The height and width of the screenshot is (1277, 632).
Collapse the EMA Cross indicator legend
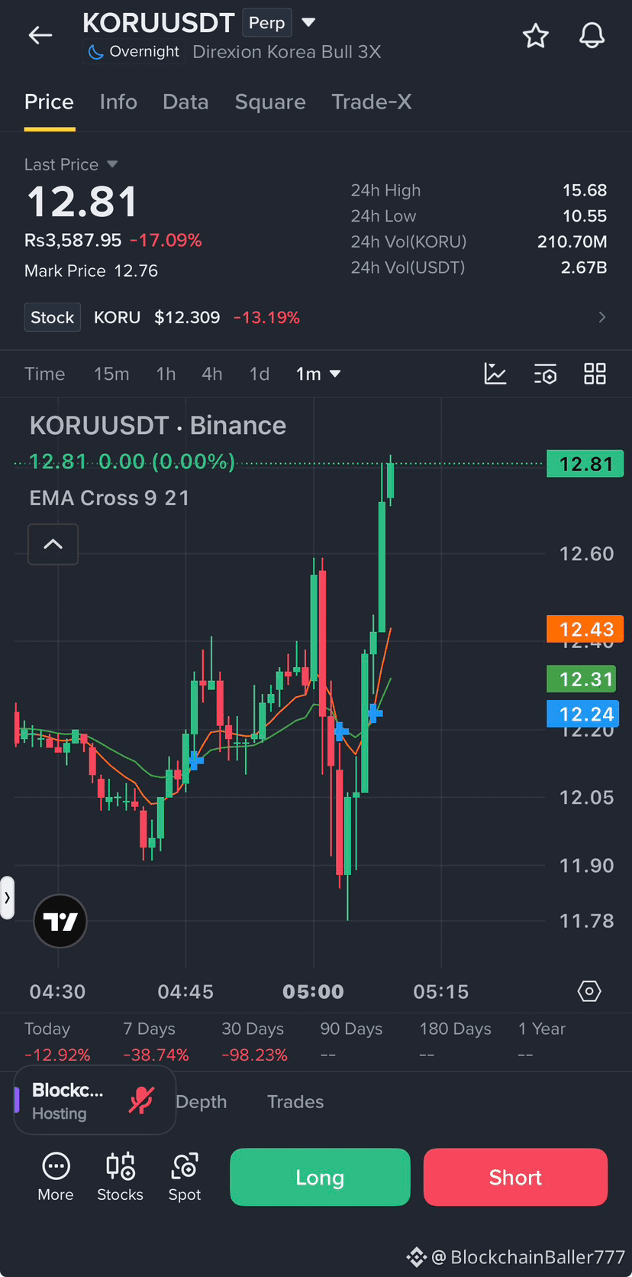pyautogui.click(x=53, y=544)
